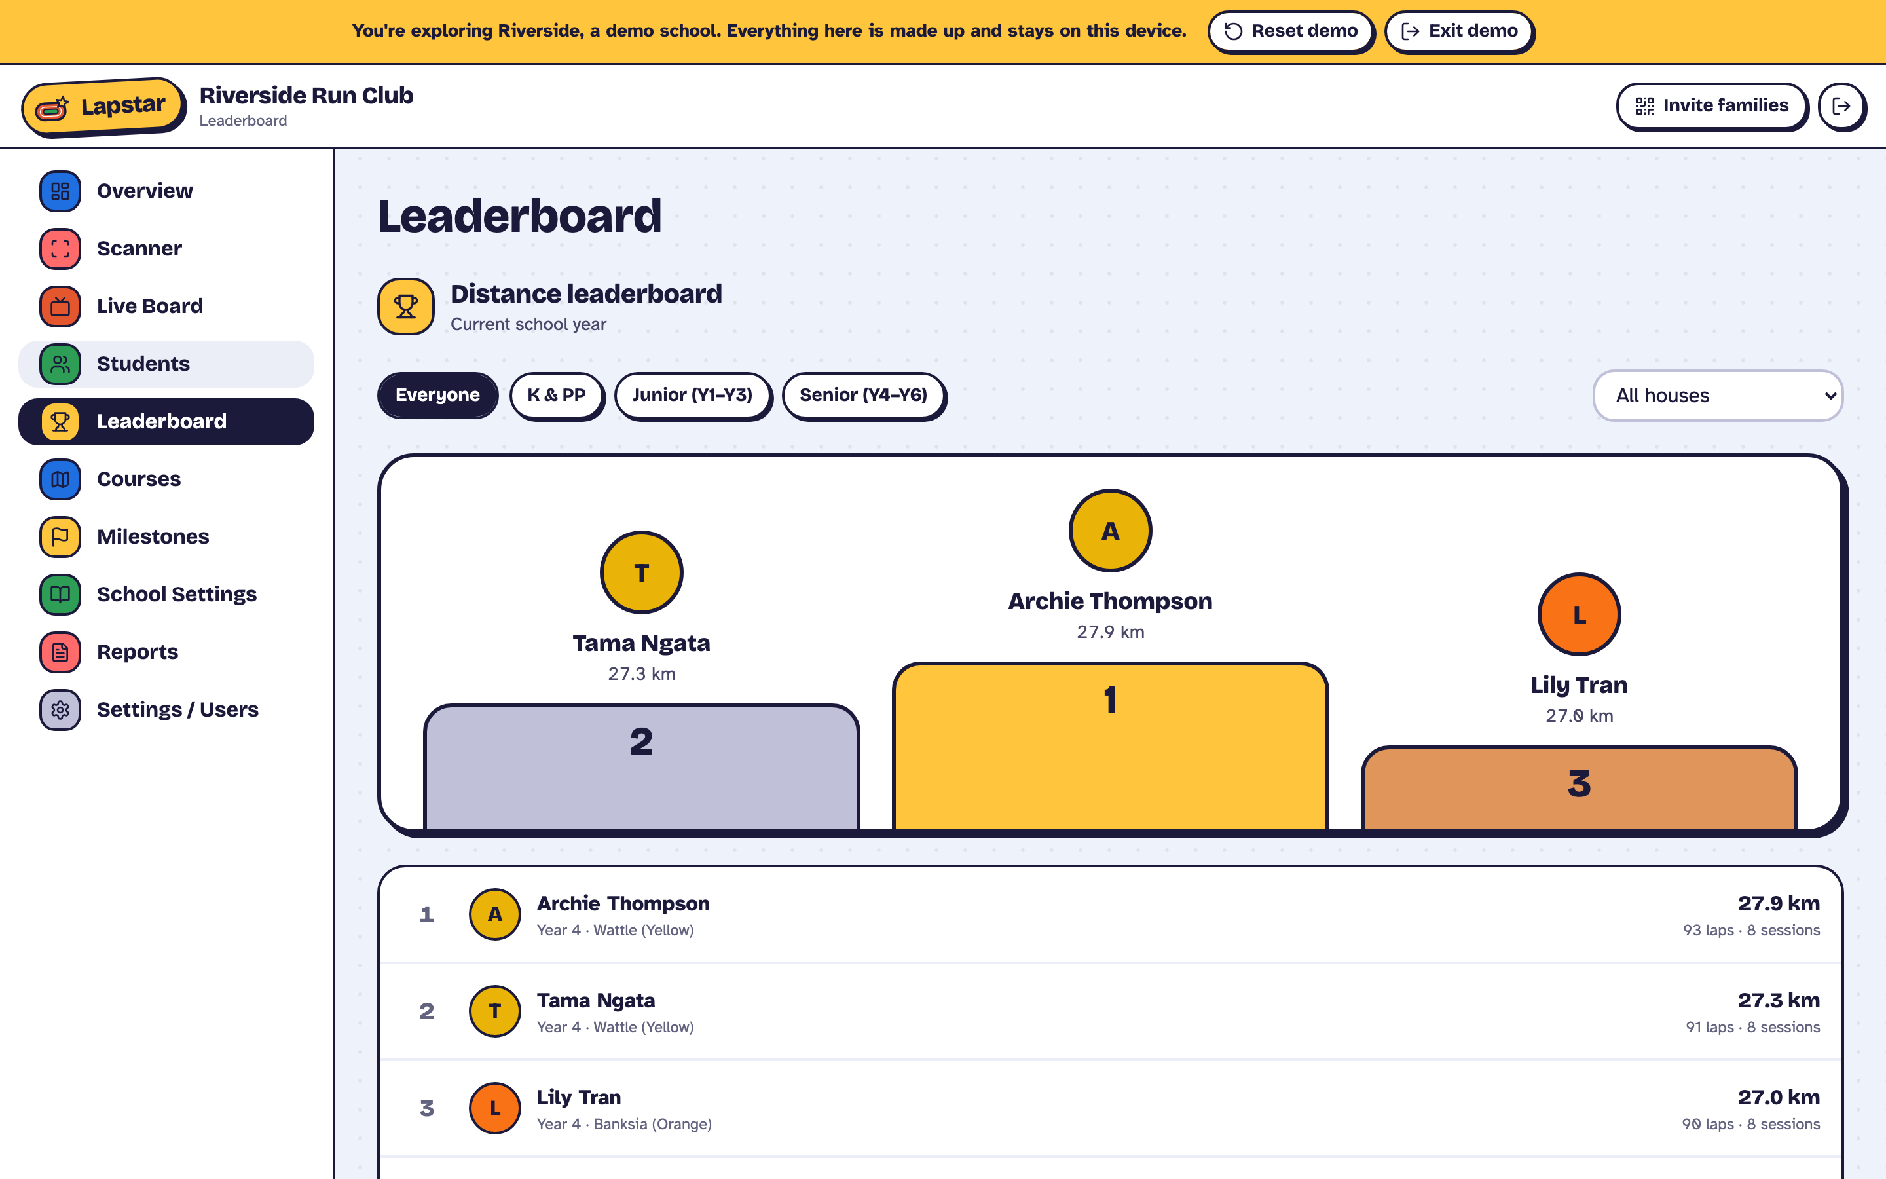Click Tama Ngata's podium avatar

[641, 573]
